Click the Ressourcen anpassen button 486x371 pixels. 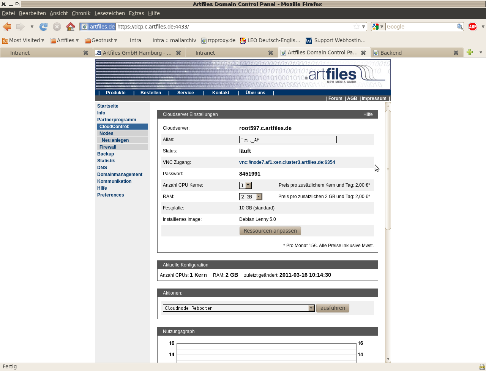270,231
